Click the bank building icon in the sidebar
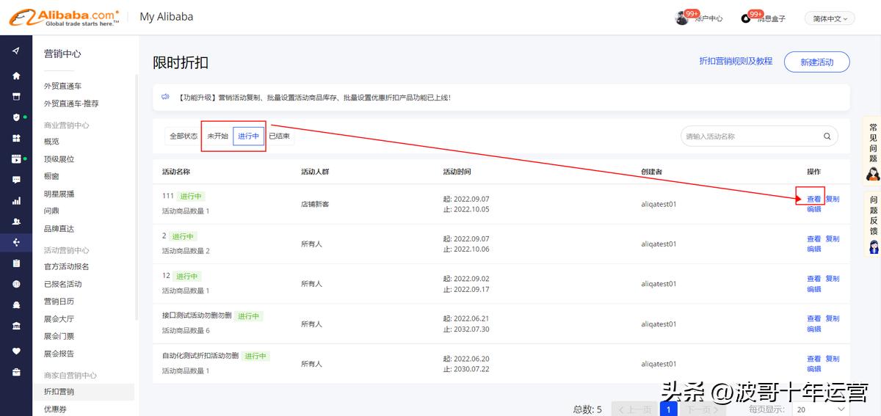This screenshot has width=881, height=416. [x=16, y=326]
